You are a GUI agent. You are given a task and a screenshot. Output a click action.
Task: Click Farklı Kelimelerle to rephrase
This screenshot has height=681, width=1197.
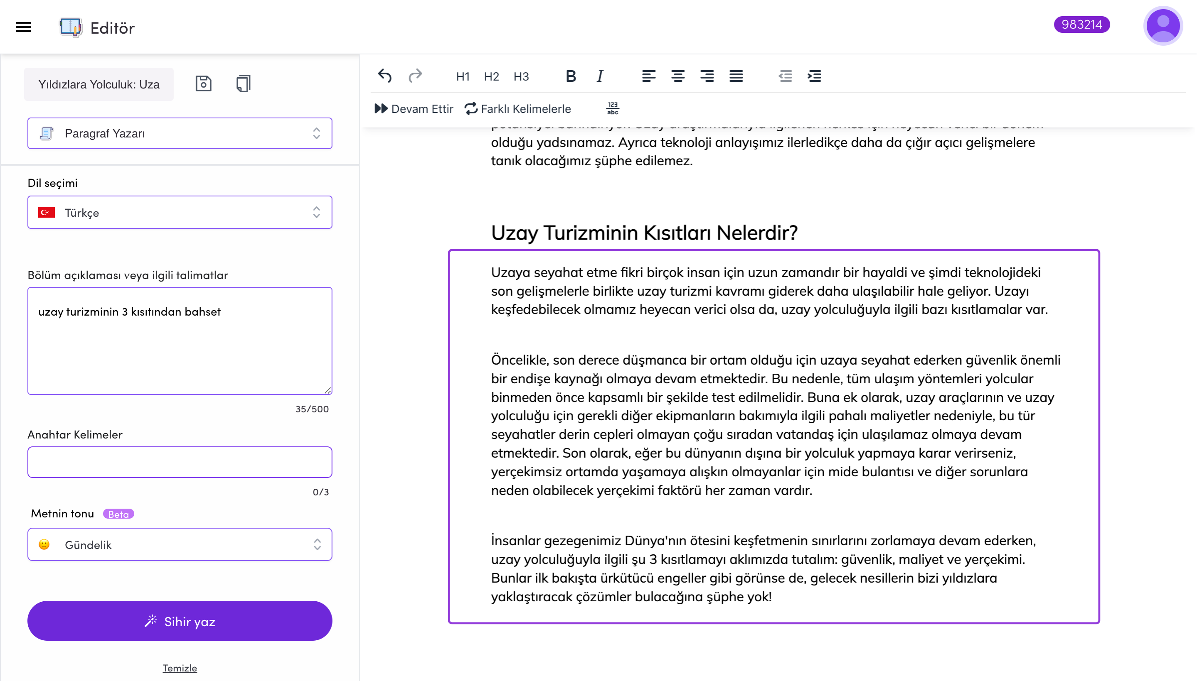tap(518, 108)
